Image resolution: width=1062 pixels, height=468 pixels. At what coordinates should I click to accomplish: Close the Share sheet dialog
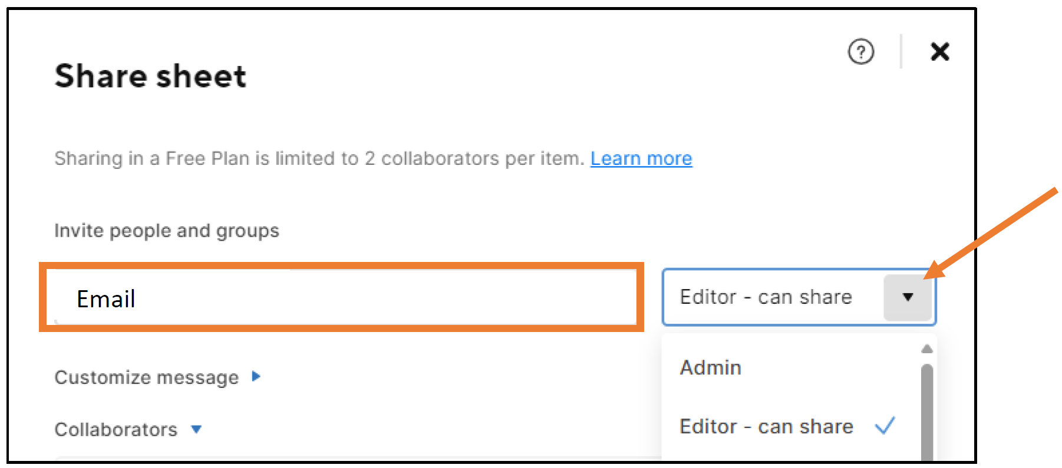coord(939,52)
